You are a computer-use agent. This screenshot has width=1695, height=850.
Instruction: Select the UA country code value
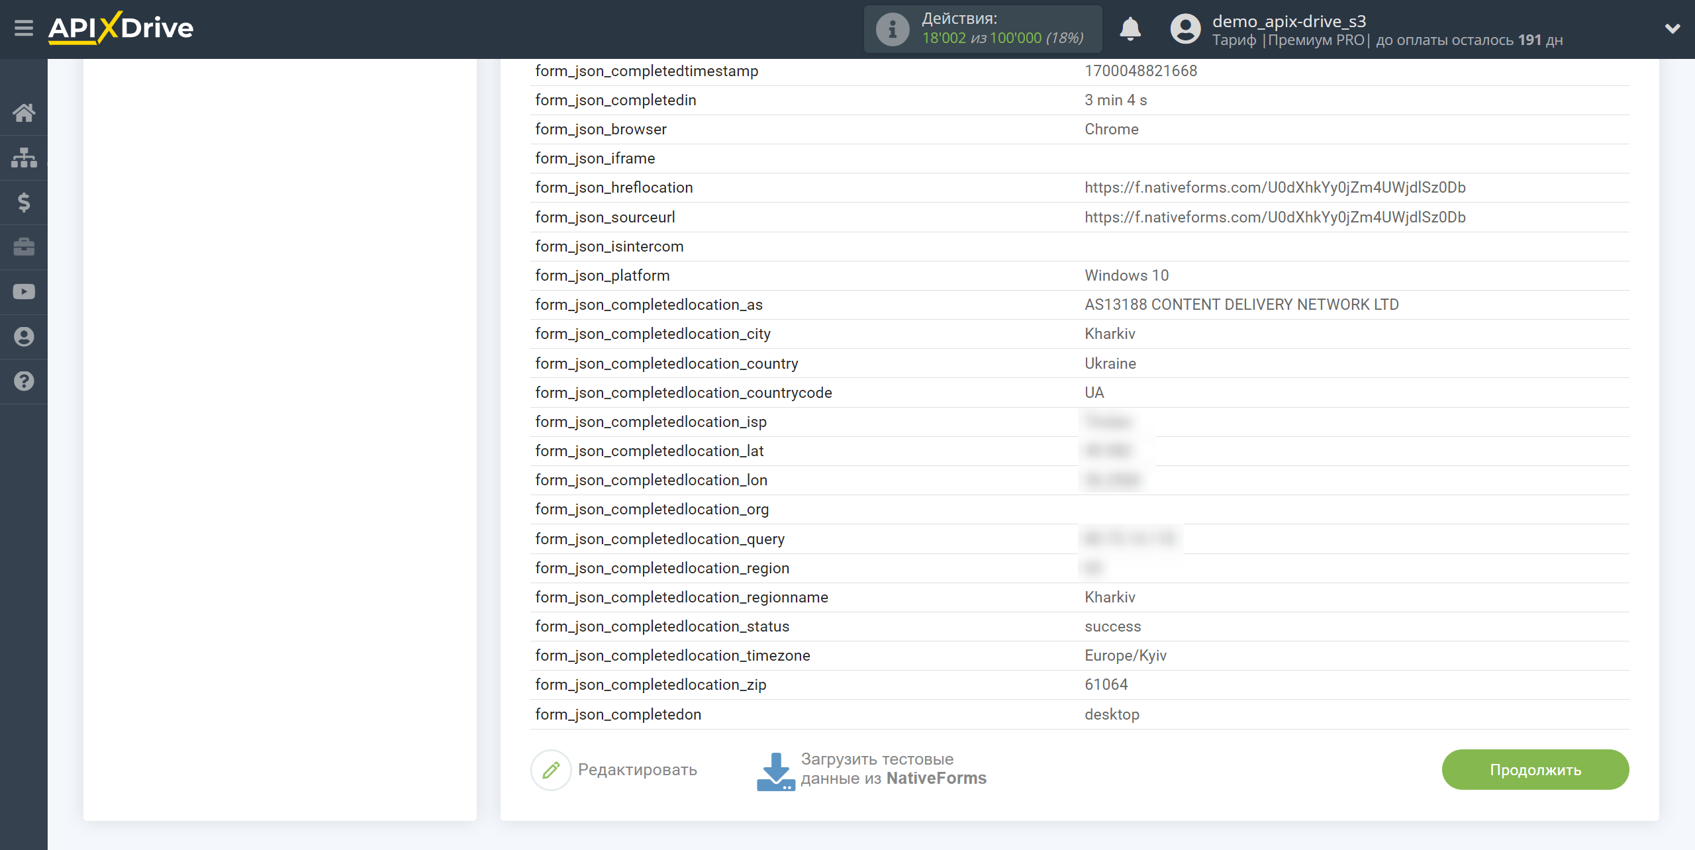point(1094,393)
